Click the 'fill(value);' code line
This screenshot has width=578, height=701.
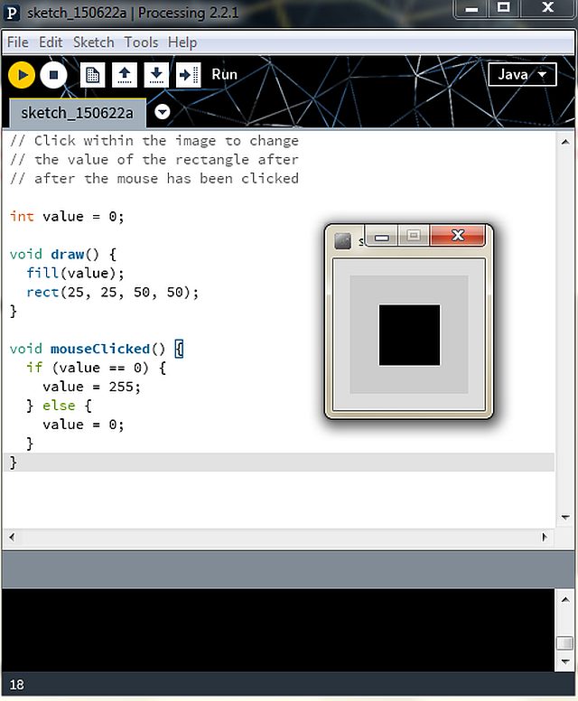point(75,274)
